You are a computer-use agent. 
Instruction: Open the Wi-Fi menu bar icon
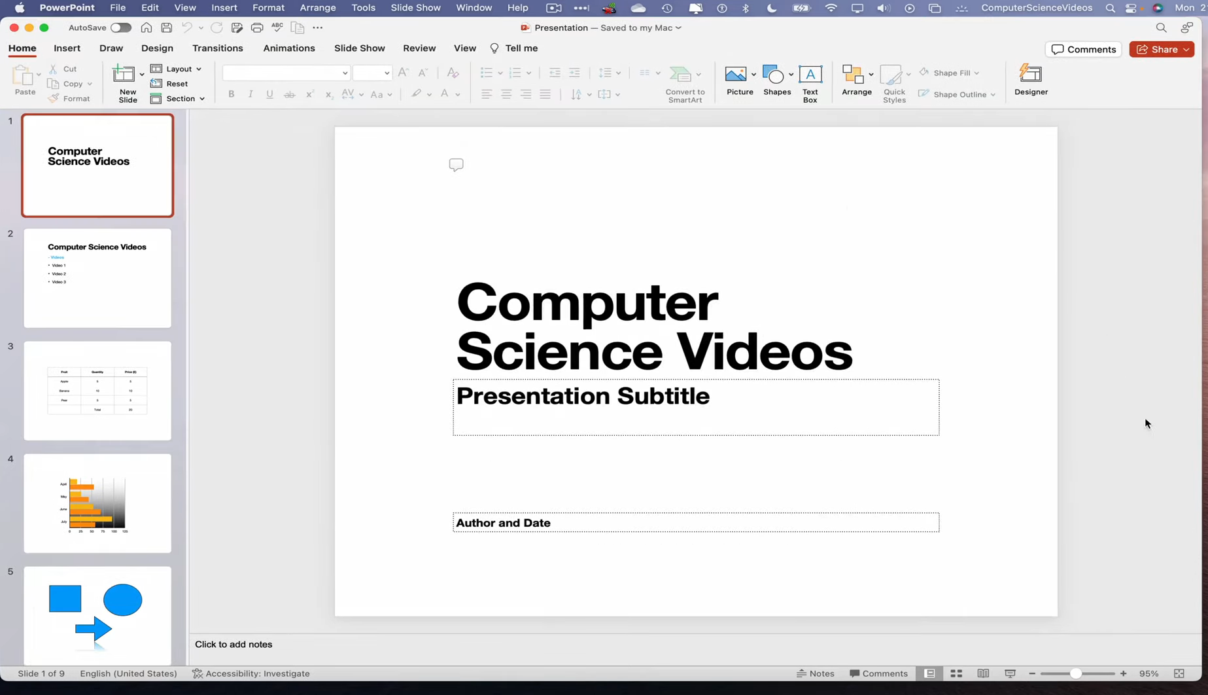coord(831,8)
